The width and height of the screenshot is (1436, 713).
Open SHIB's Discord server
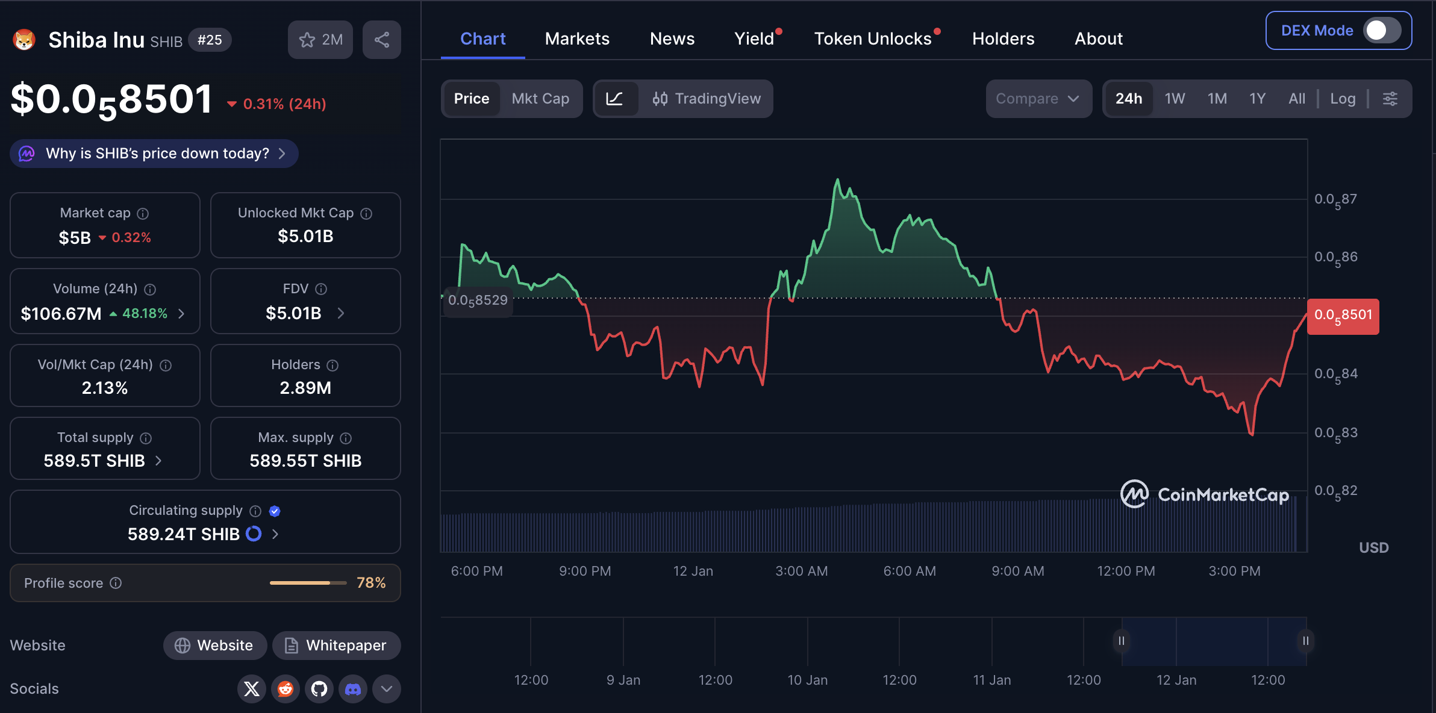click(353, 689)
